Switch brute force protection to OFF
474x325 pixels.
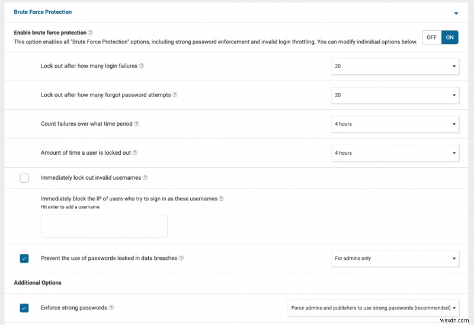pyautogui.click(x=431, y=37)
